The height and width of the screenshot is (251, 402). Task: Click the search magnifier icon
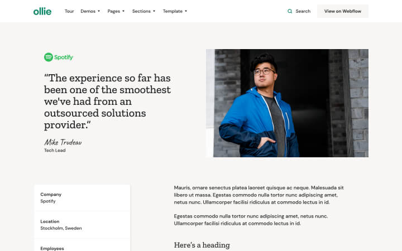click(290, 11)
